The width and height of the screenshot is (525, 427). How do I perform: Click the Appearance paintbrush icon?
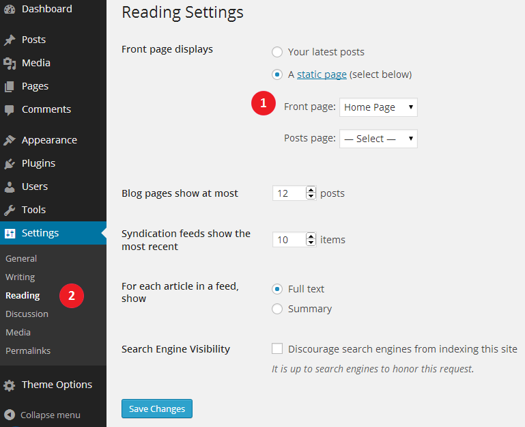(x=10, y=140)
